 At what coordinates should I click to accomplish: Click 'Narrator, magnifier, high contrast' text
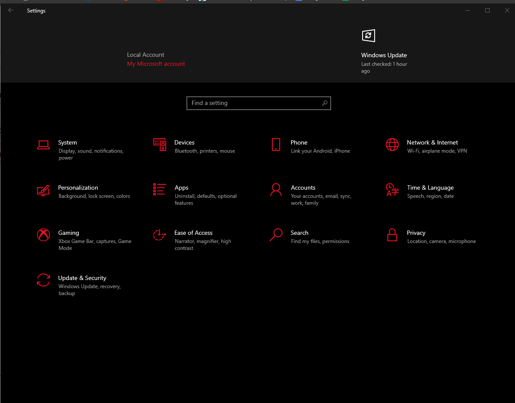pos(203,244)
